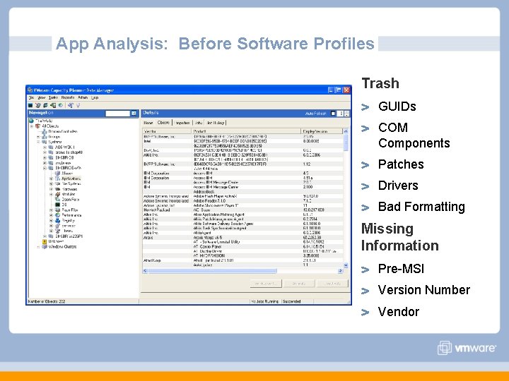The image size is (509, 381).
Task: Select the Adobe Reader 7.1.0 row
Action: pos(242,201)
